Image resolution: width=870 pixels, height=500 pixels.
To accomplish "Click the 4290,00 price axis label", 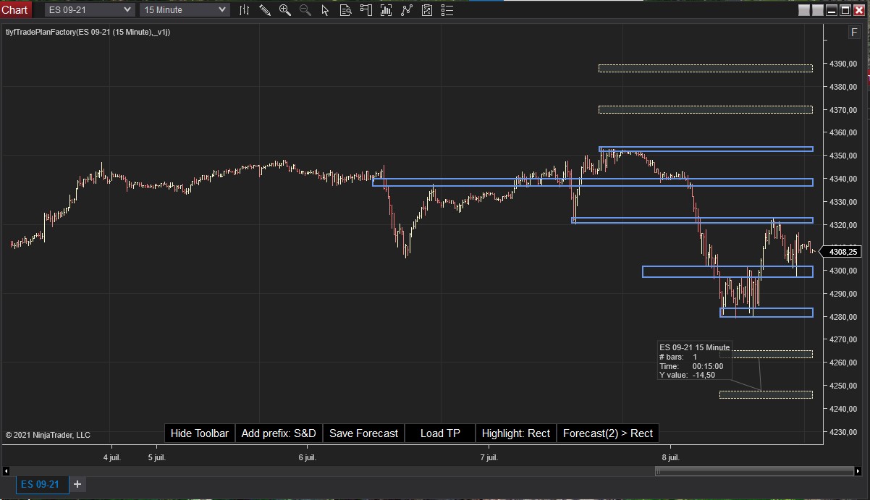I will coord(843,294).
